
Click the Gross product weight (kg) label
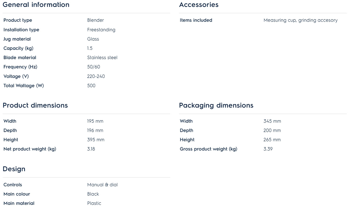pyautogui.click(x=208, y=149)
